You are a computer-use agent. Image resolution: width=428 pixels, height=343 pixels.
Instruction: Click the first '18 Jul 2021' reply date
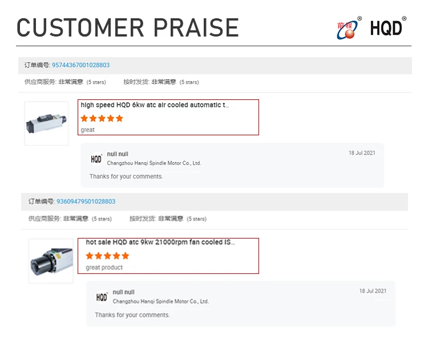pyautogui.click(x=362, y=153)
